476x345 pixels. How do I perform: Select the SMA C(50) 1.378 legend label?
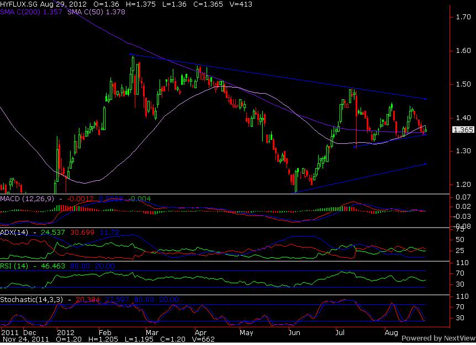pyautogui.click(x=96, y=12)
